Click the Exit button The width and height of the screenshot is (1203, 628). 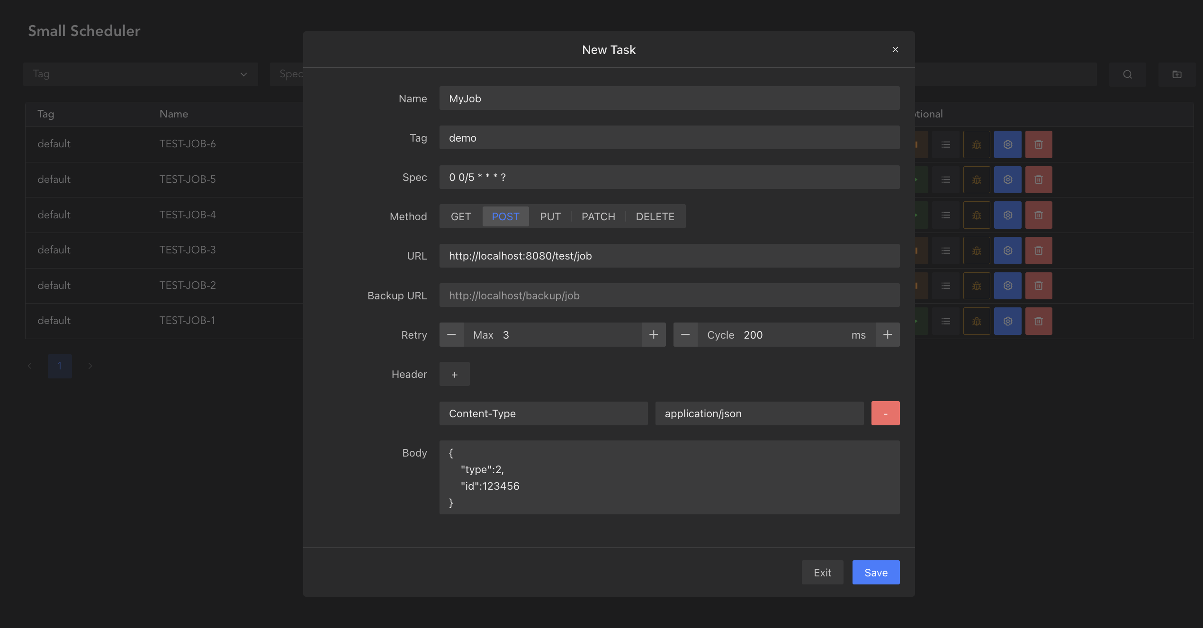(822, 573)
